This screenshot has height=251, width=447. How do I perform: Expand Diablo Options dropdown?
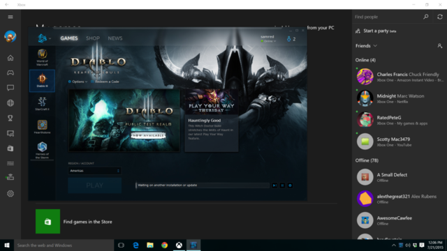(x=78, y=82)
